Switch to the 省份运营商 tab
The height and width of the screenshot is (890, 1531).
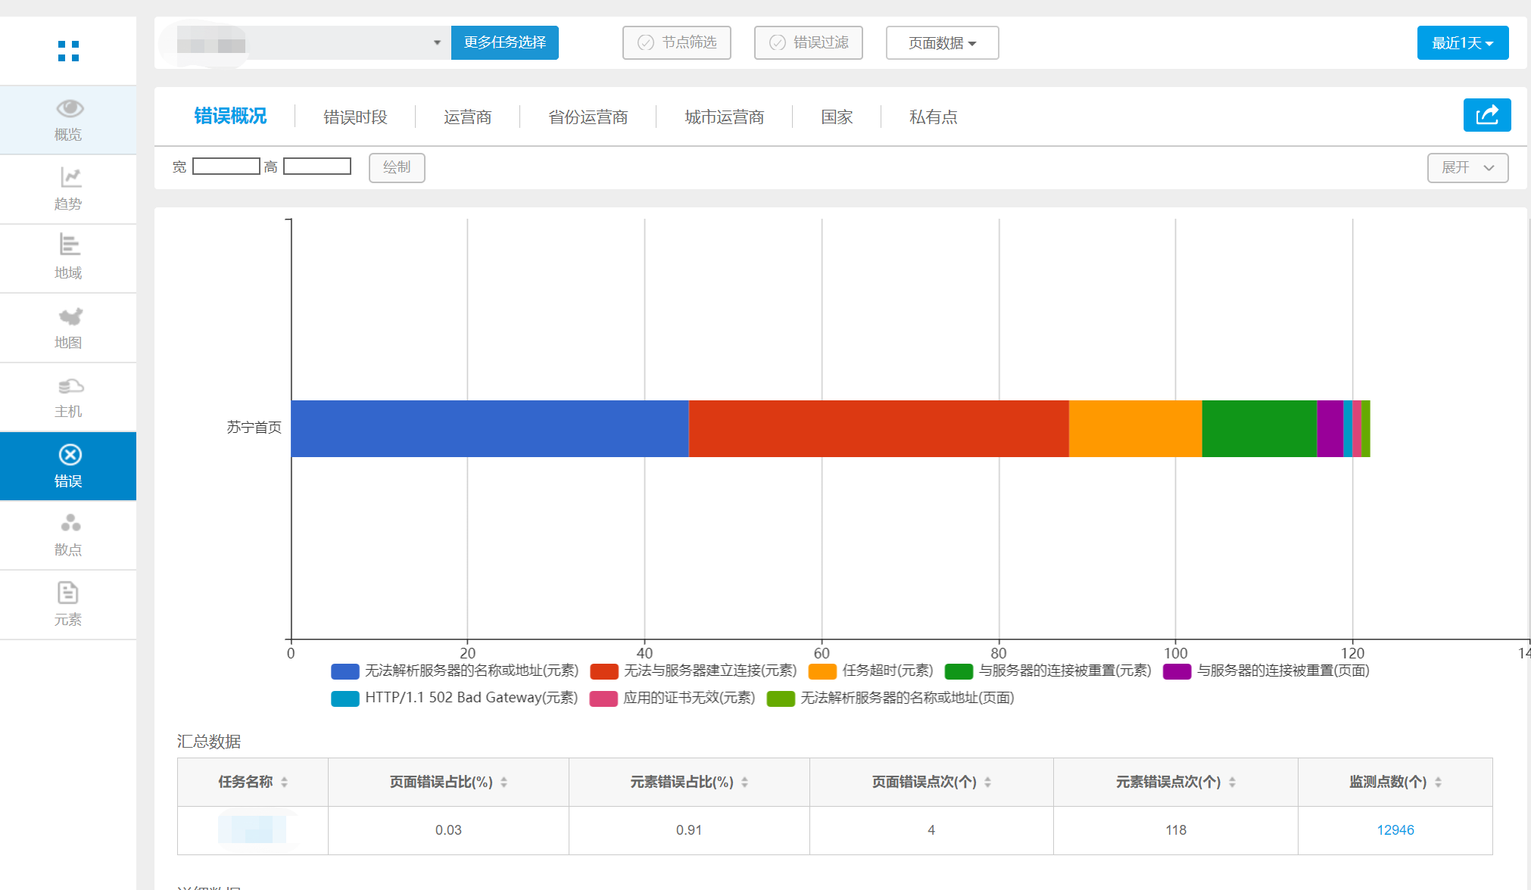coord(588,117)
